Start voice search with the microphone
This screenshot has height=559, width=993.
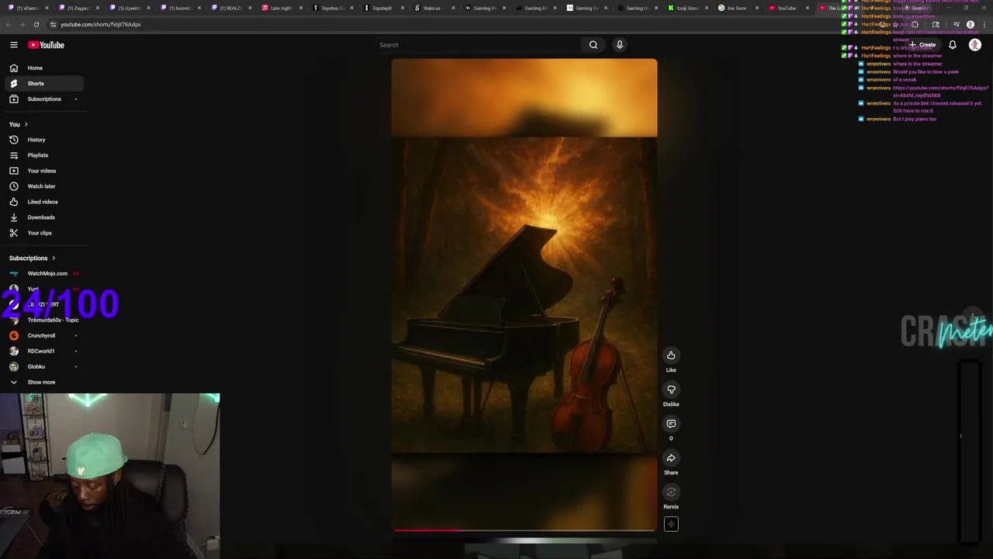(x=620, y=45)
